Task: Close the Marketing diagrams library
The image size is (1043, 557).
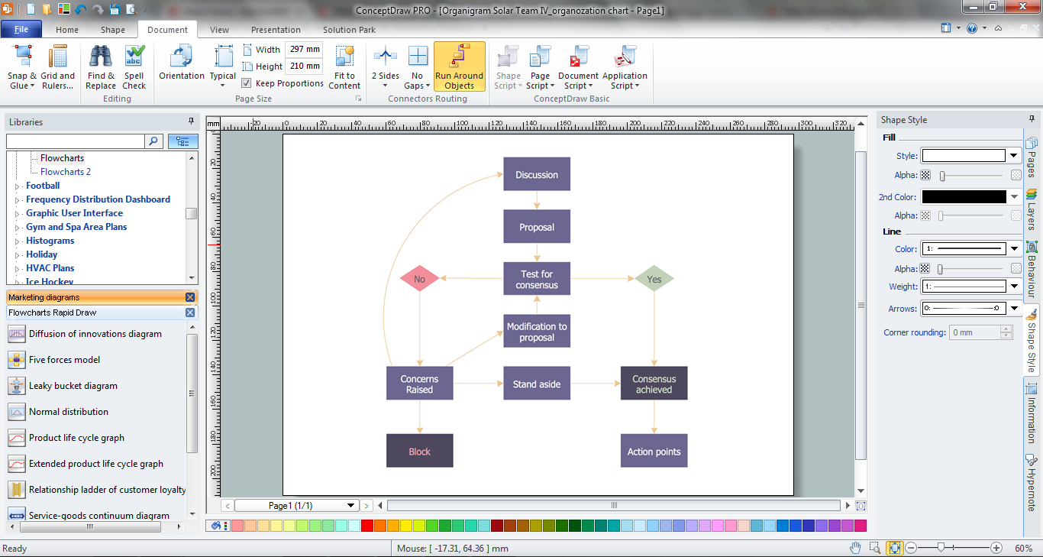Action: 190,297
